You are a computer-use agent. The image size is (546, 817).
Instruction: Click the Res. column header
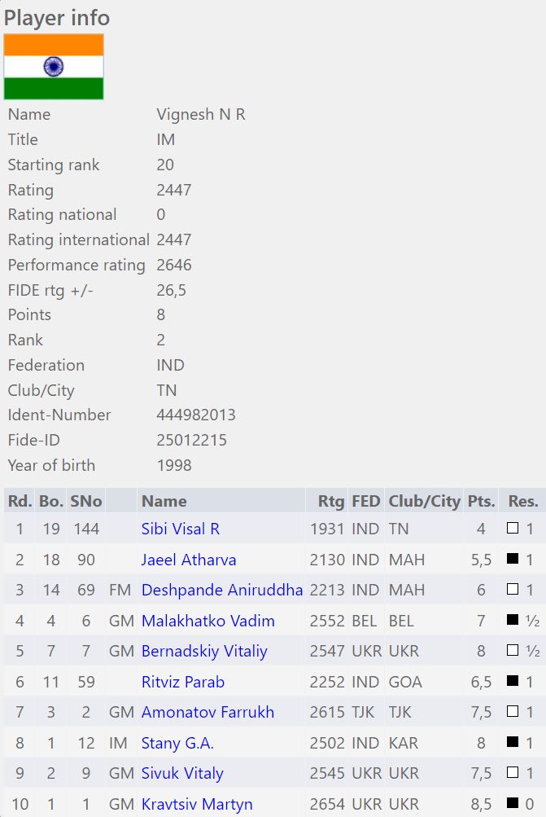point(523,501)
